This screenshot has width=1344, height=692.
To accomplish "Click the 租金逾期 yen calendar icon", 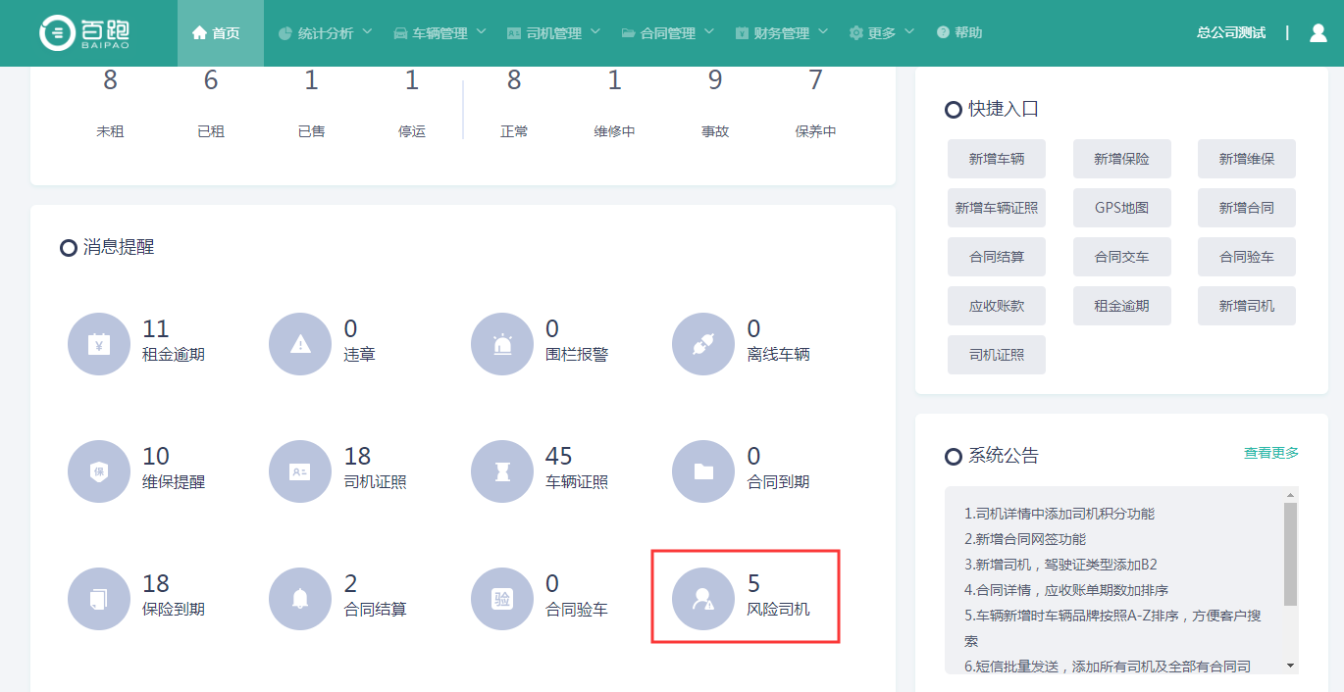I will (x=98, y=344).
